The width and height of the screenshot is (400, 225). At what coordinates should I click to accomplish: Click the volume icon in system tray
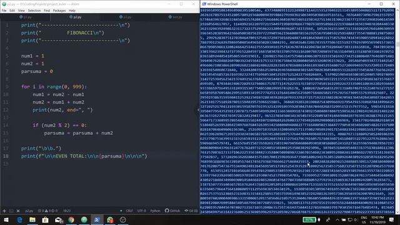(x=356, y=220)
